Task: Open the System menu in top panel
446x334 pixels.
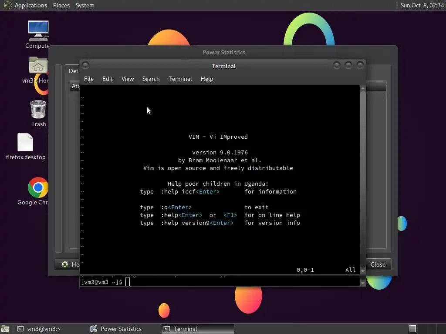Action: (x=85, y=5)
